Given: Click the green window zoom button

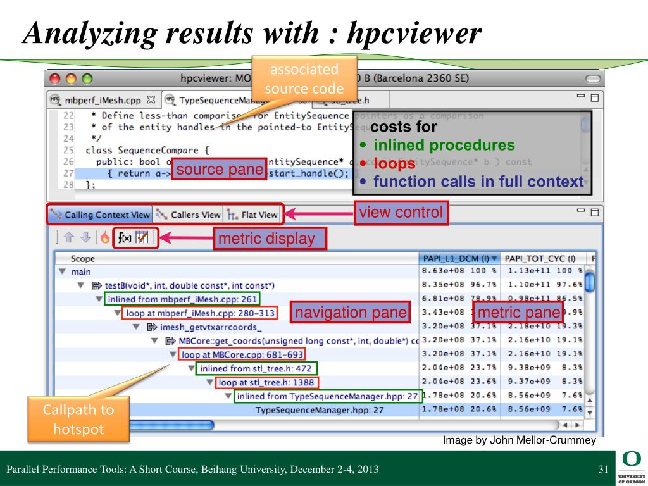Looking at the screenshot, I should click(87, 78).
